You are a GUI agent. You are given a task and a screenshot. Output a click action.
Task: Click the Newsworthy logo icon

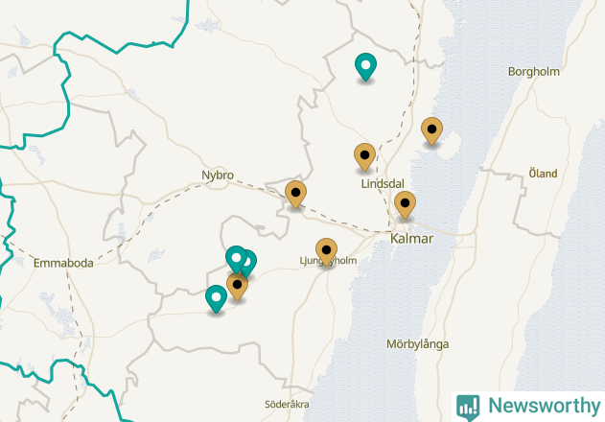(468, 408)
